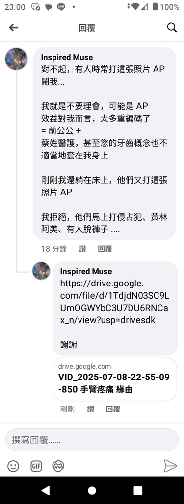Tap the send arrow icon
The height and width of the screenshot is (504, 184).
pyautogui.click(x=170, y=466)
